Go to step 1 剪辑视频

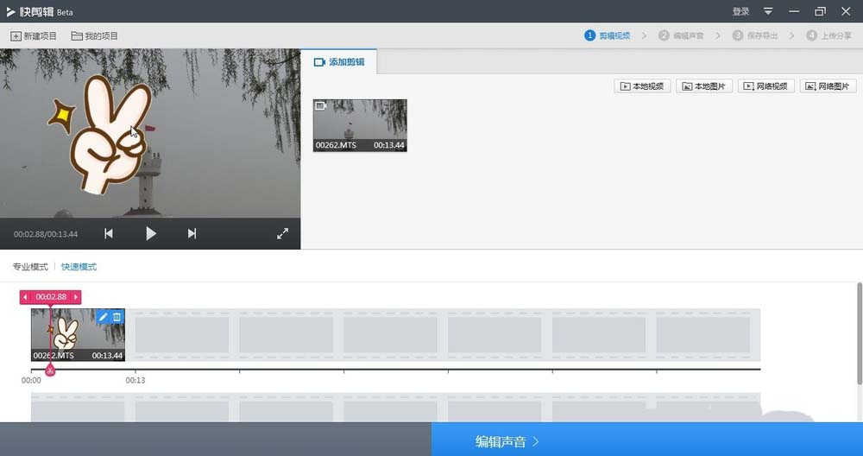point(608,35)
